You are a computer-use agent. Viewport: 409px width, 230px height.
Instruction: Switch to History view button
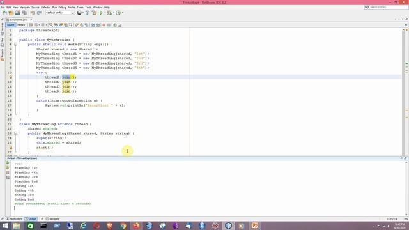click(x=21, y=25)
